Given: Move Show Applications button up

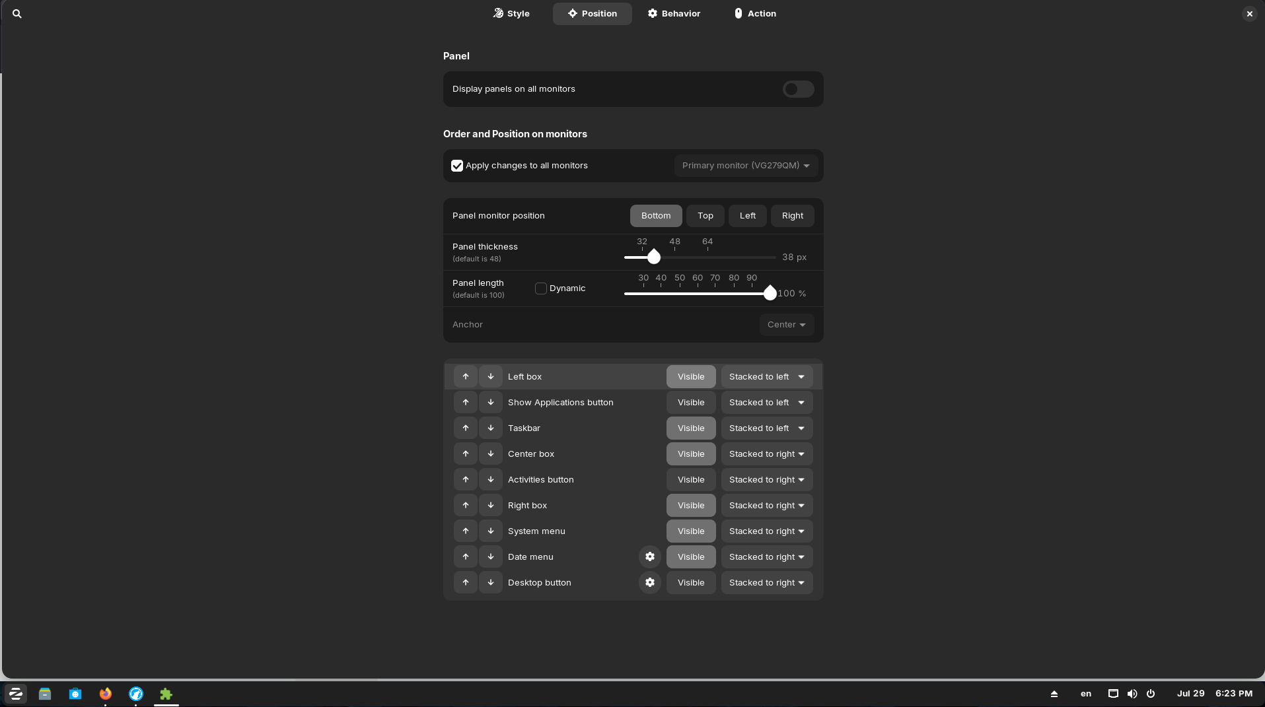Looking at the screenshot, I should coord(466,402).
